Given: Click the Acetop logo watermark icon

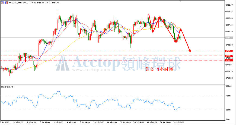Looking at the screenshot, I should [x=63, y=63].
